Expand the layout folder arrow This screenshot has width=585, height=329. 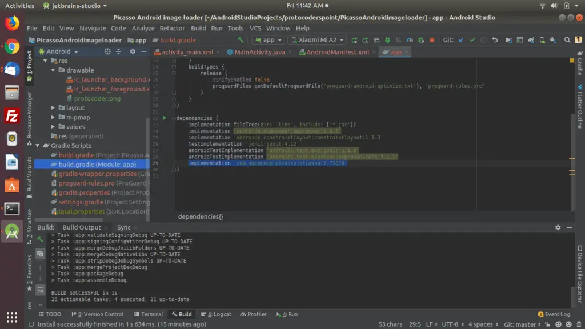coord(53,108)
